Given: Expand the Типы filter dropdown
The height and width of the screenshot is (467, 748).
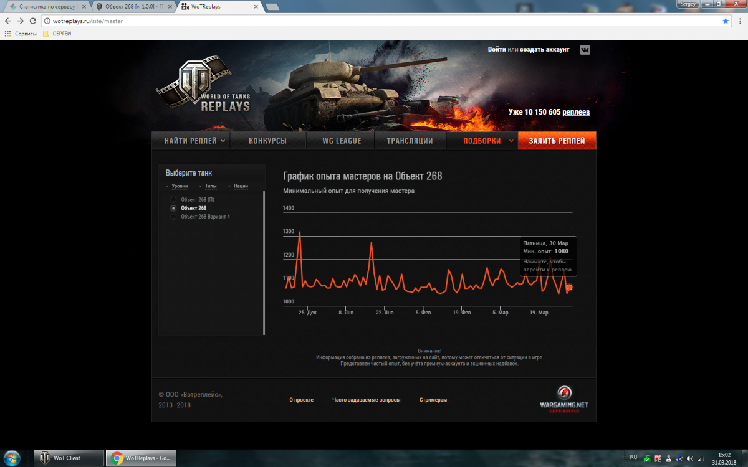Looking at the screenshot, I should click(211, 186).
